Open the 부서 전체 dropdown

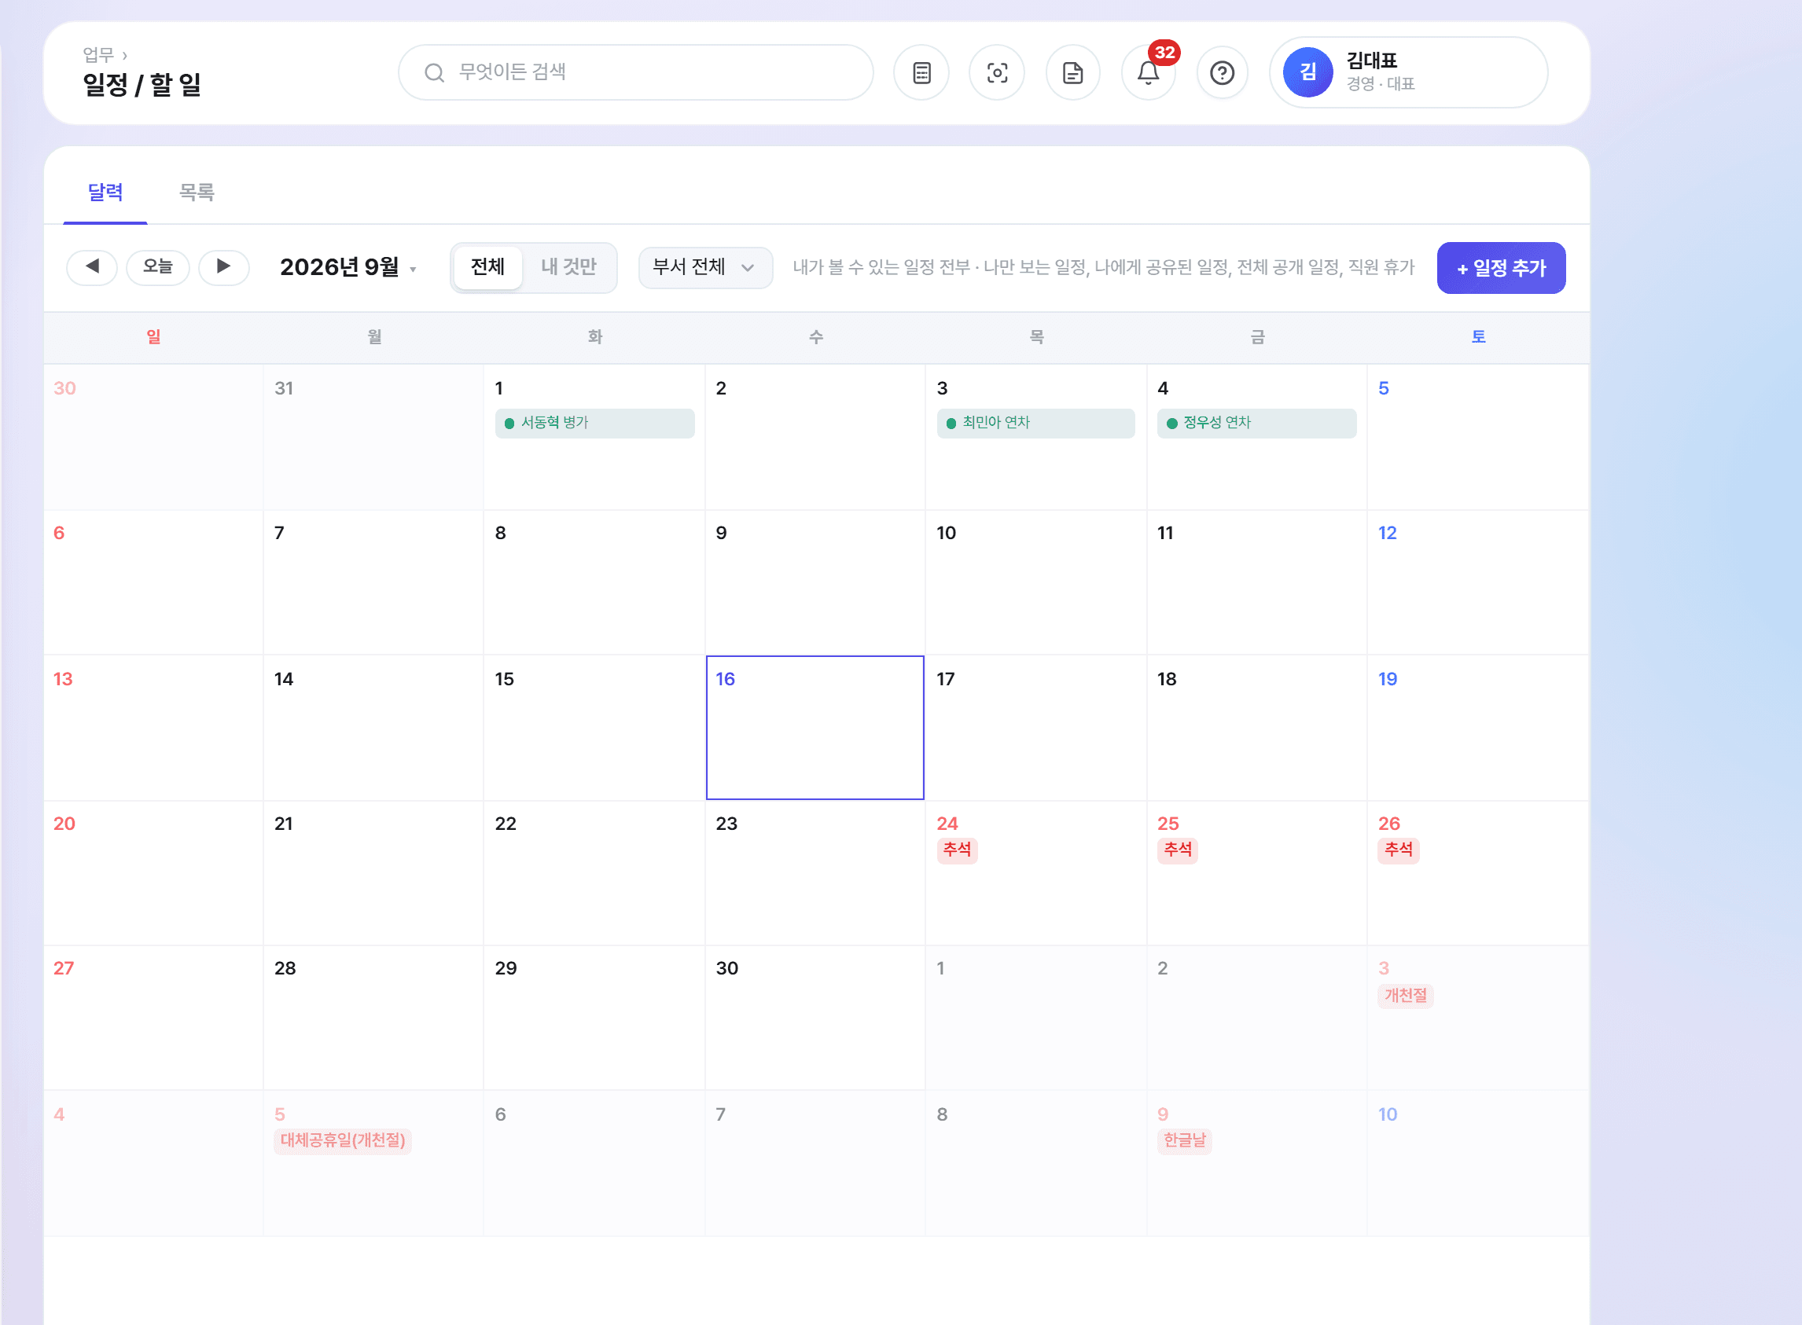tap(705, 267)
